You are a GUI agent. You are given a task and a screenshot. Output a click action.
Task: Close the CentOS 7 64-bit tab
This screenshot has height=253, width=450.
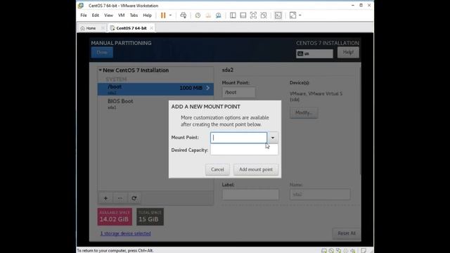click(151, 28)
